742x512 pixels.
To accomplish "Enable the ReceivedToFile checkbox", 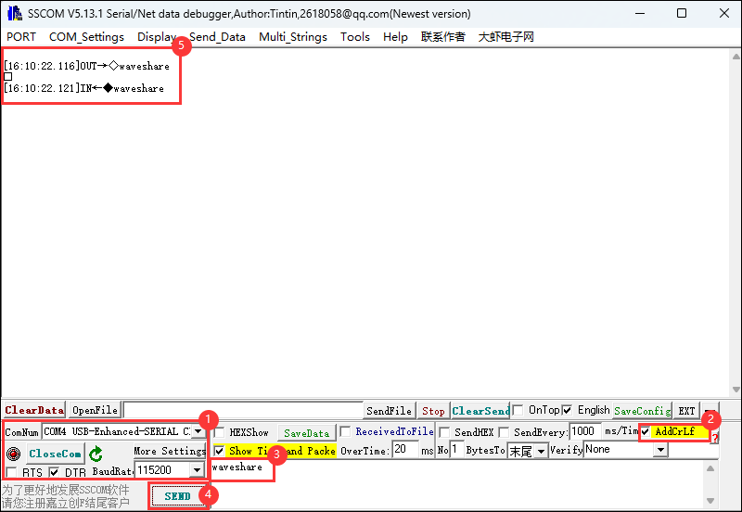I will 345,431.
